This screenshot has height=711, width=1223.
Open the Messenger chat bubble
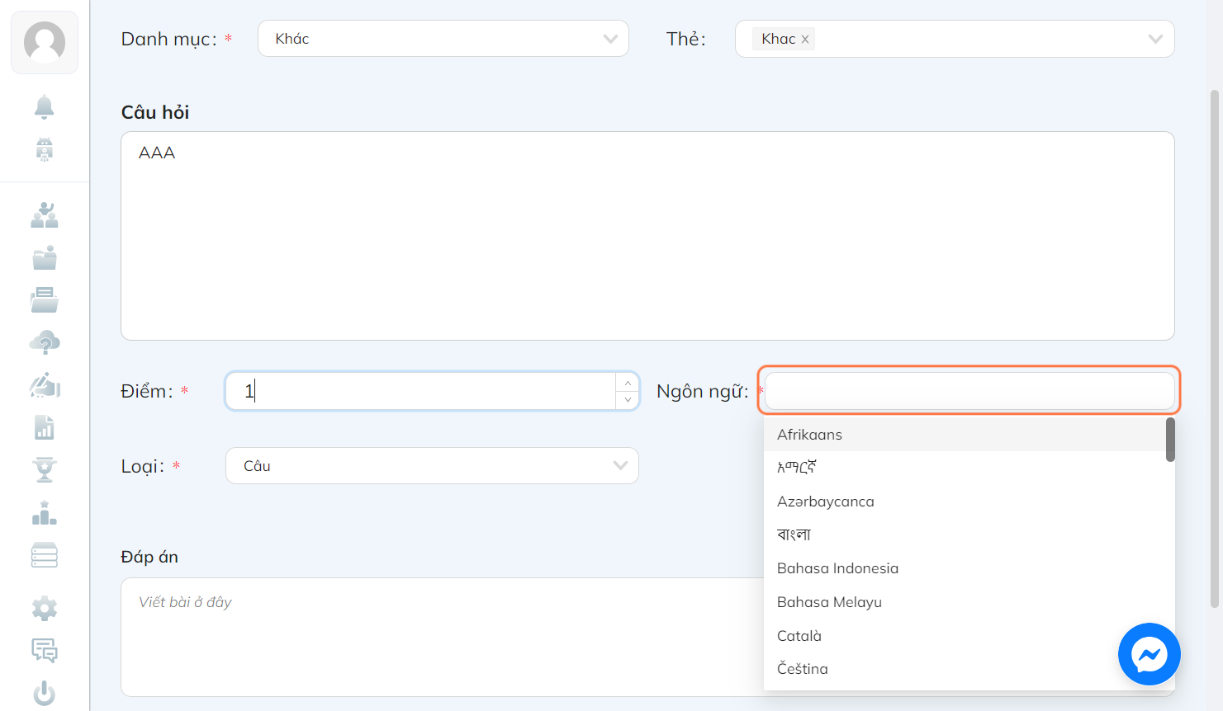click(1150, 654)
